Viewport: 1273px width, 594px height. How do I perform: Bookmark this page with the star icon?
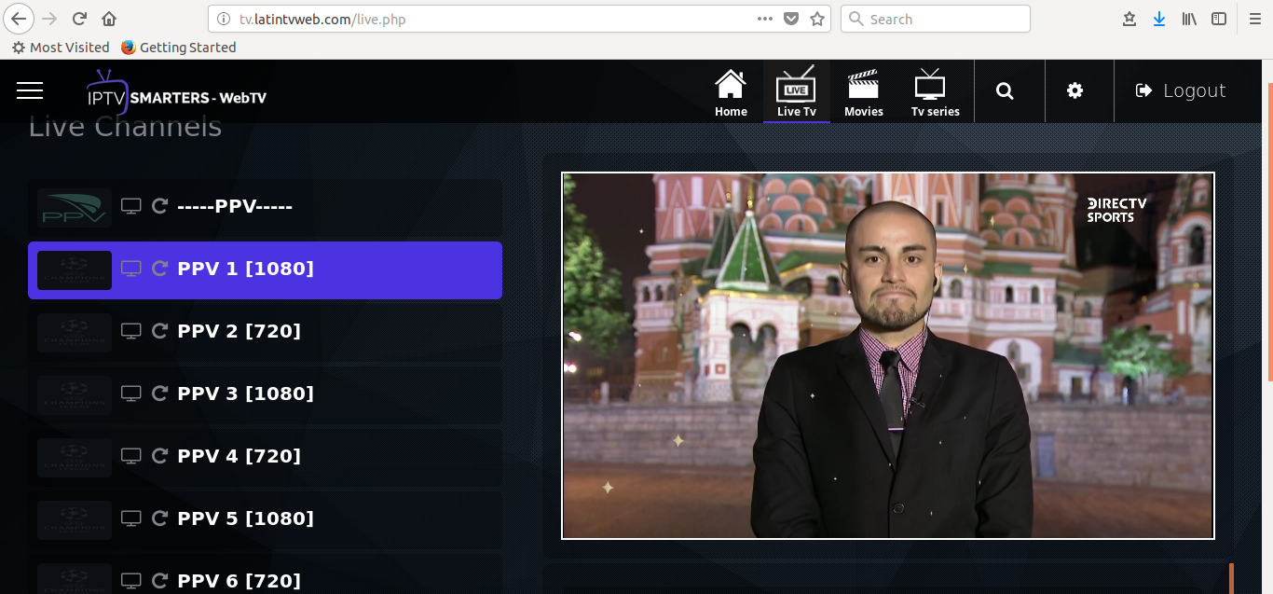pyautogui.click(x=817, y=19)
